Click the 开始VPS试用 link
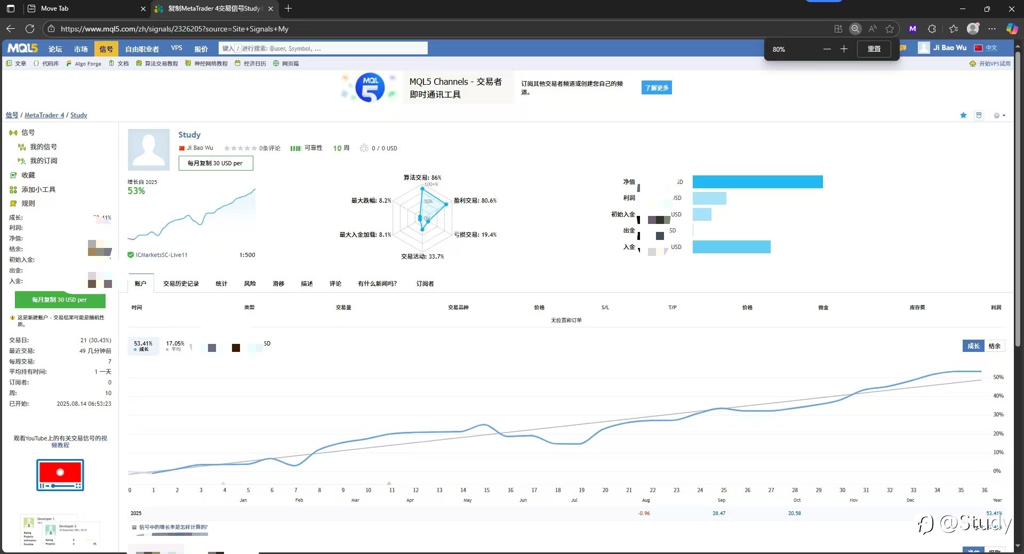This screenshot has height=554, width=1024. [x=994, y=63]
